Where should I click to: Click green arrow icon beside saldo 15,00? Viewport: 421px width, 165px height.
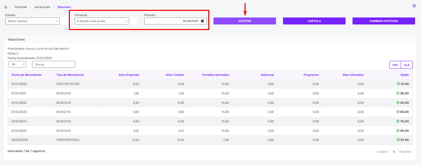398,84
